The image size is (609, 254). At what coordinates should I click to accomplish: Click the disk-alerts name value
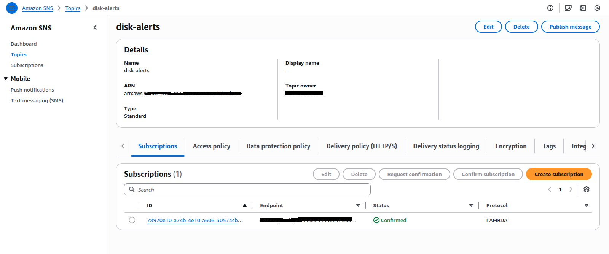[137, 70]
